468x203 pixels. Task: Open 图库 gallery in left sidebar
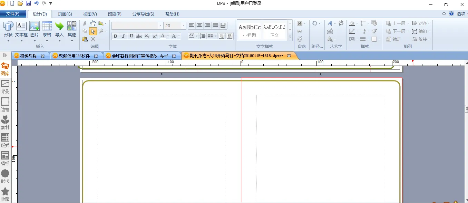(x=5, y=69)
